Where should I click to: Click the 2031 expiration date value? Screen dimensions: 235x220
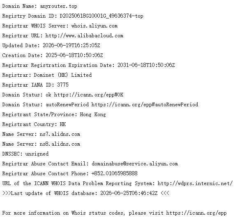click(x=146, y=65)
